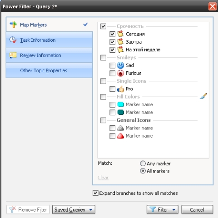Screen dimensions: 218x218
Task: Click the General Icons group header
Action: (x=134, y=120)
